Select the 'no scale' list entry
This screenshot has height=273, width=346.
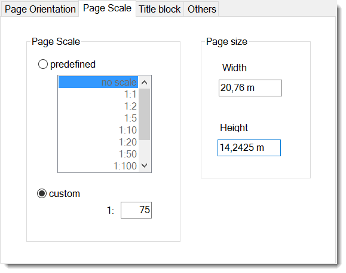98,82
